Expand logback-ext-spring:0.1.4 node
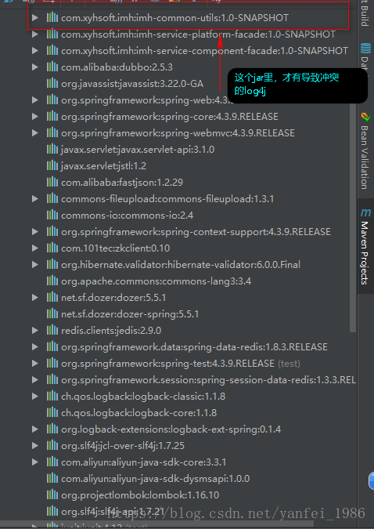This screenshot has height=529, width=374. pos(35,429)
